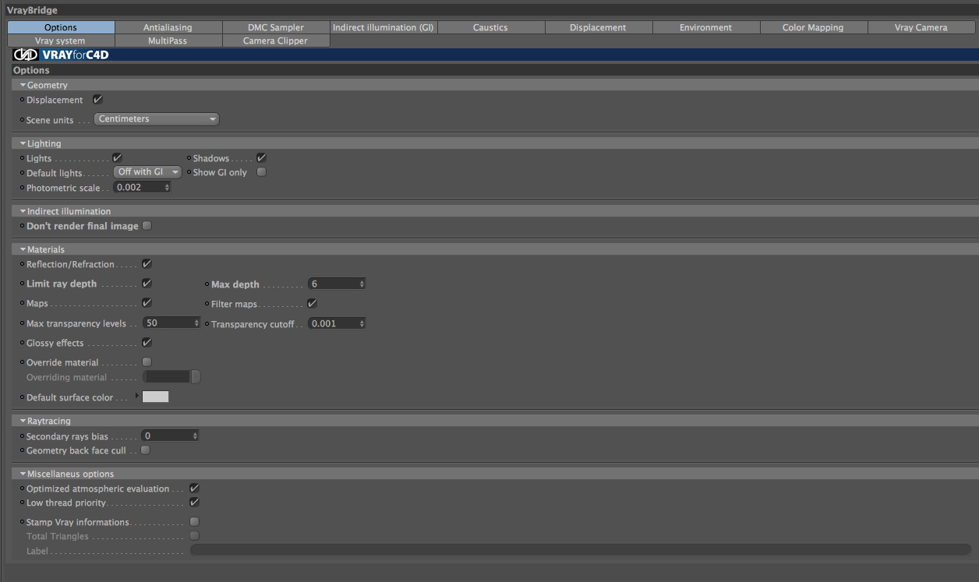Open the Color Mapping tab
The height and width of the screenshot is (582, 979).
pyautogui.click(x=813, y=27)
